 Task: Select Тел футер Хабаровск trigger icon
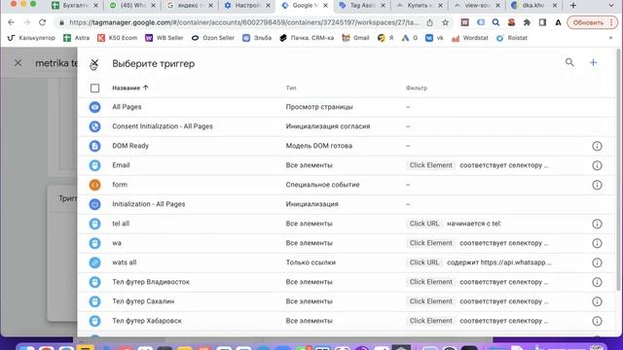(94, 321)
